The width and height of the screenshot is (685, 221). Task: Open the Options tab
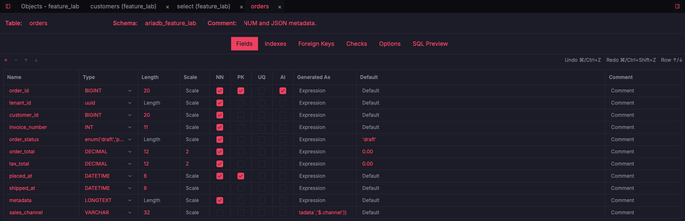click(x=390, y=44)
